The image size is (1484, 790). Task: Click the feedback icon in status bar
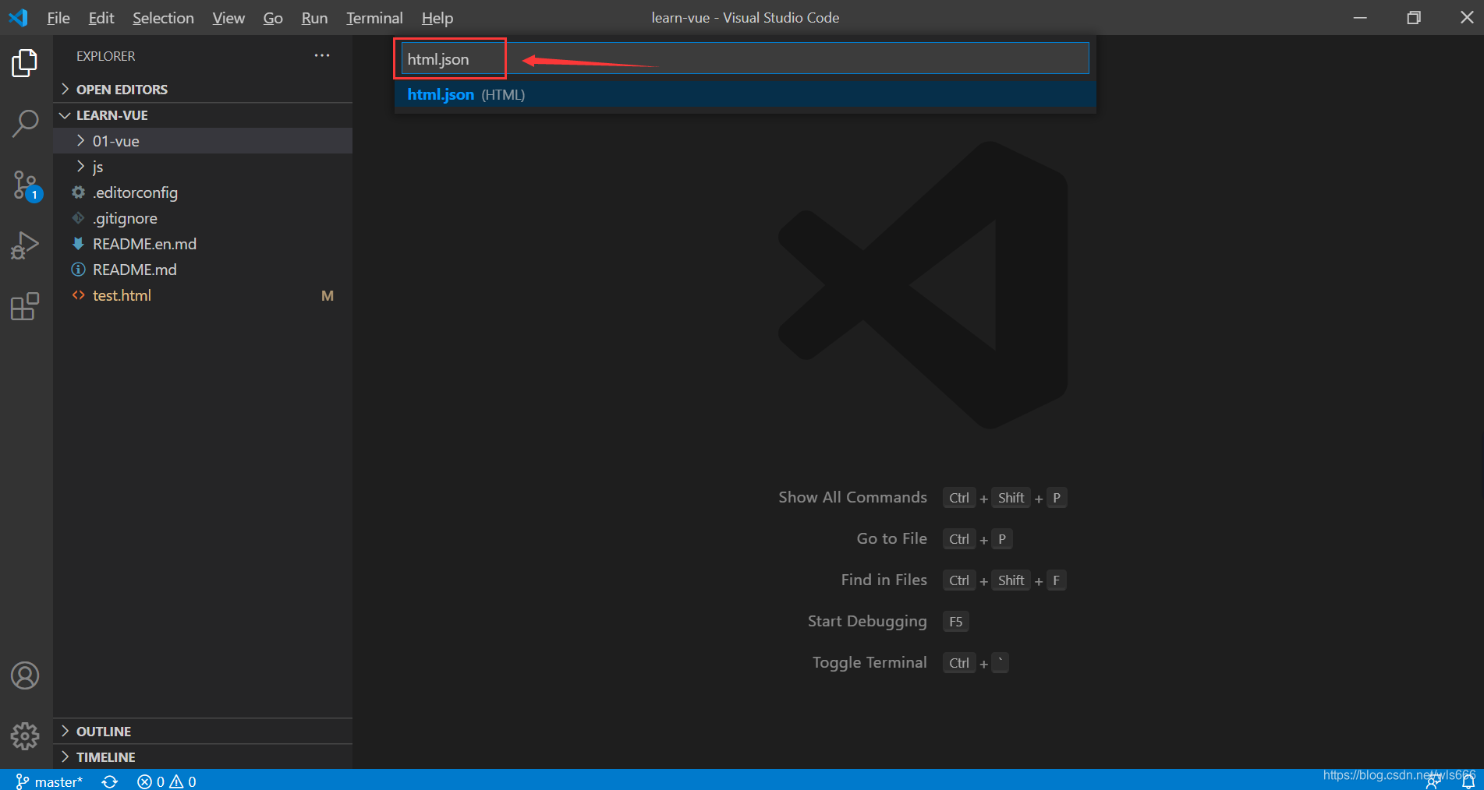1433,782
